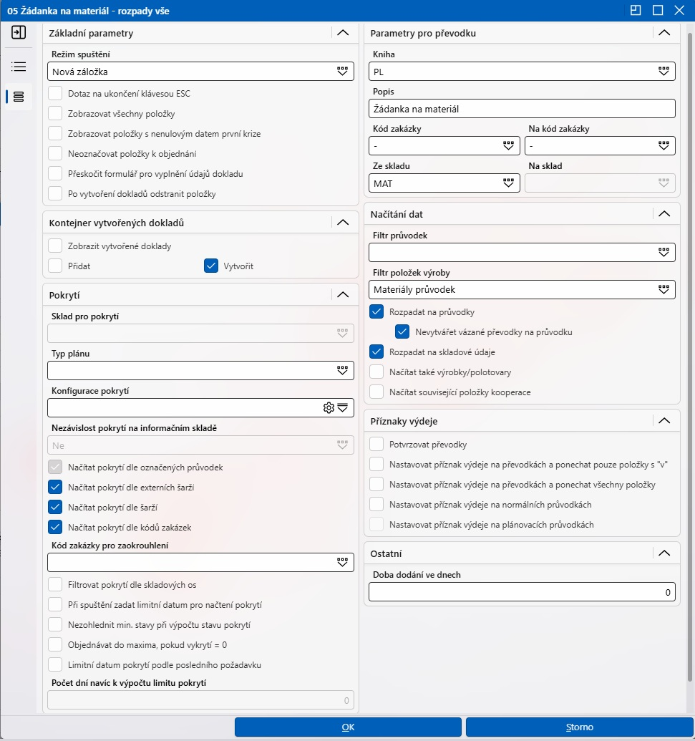This screenshot has height=741, width=695.
Task: Collapse the Příznaky výdeje section
Action: [x=664, y=420]
